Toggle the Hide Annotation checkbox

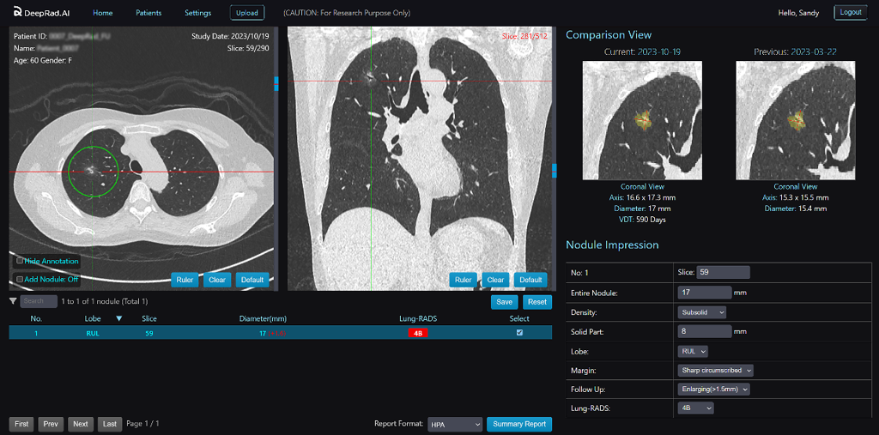pyautogui.click(x=21, y=261)
